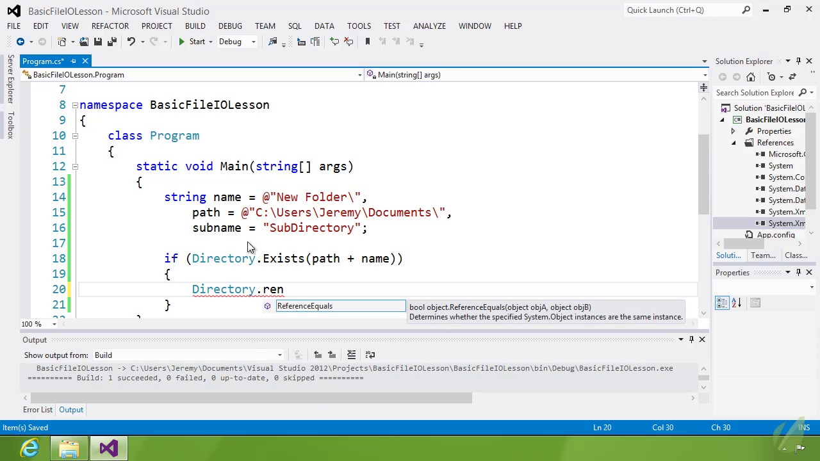Toggle auto-hide pin for Properties panel
The width and height of the screenshot is (820, 461).
798,272
